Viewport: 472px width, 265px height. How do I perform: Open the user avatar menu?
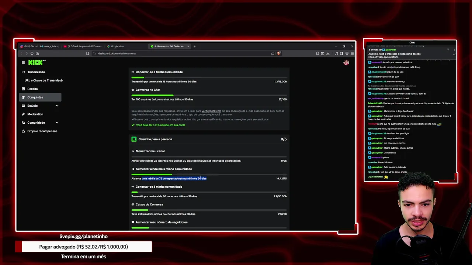346,63
